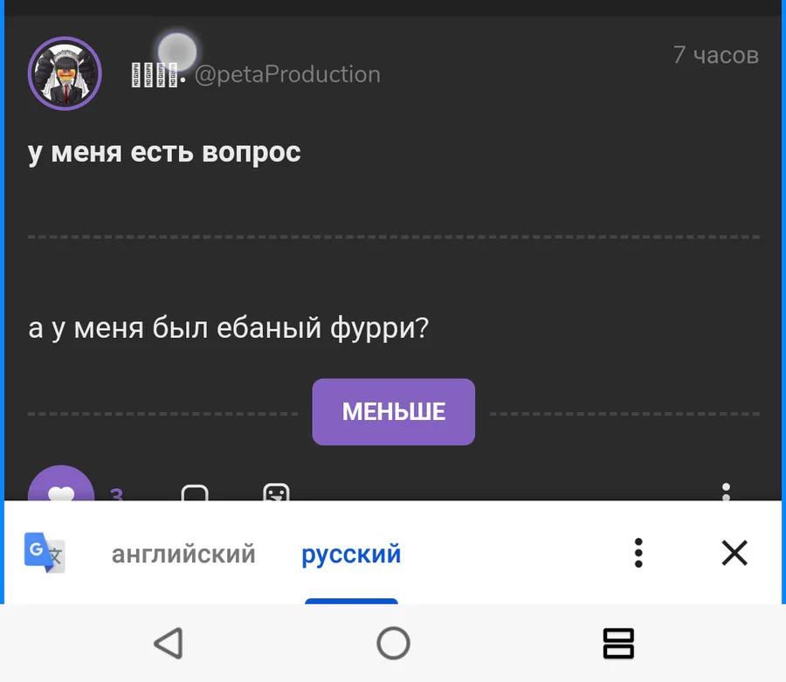Open the @petaProduction profile link
The image size is (786, 682).
pos(287,75)
